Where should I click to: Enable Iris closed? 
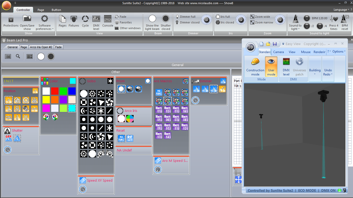pyautogui.click(x=225, y=22)
